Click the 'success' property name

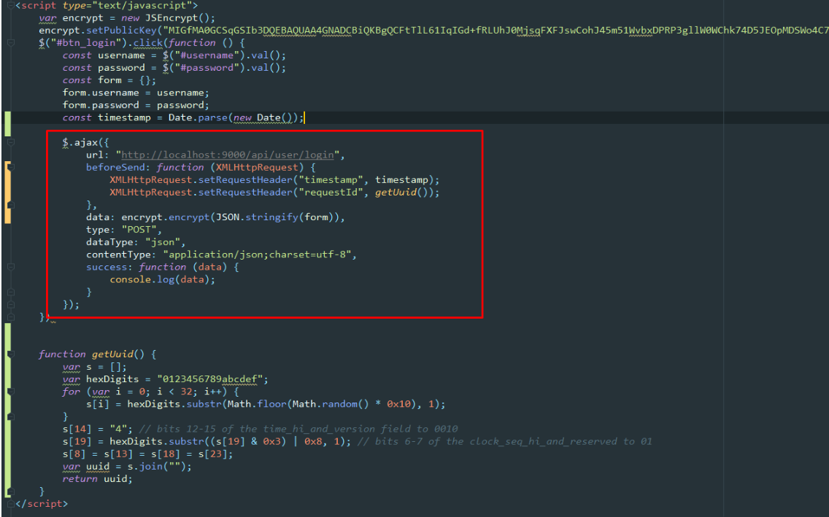107,267
